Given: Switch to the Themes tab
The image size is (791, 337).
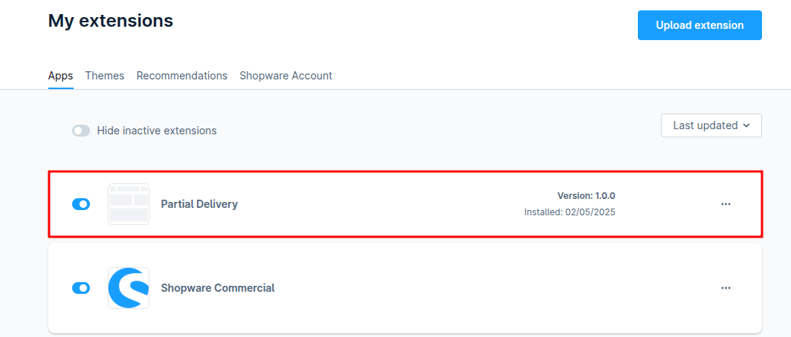Looking at the screenshot, I should click(x=105, y=76).
